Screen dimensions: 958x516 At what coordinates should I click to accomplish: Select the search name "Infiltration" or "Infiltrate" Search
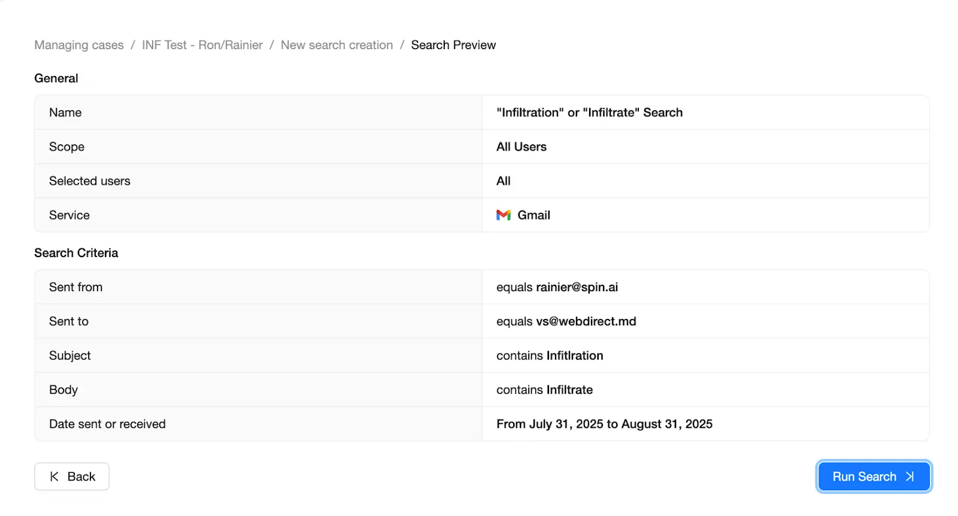pyautogui.click(x=589, y=113)
